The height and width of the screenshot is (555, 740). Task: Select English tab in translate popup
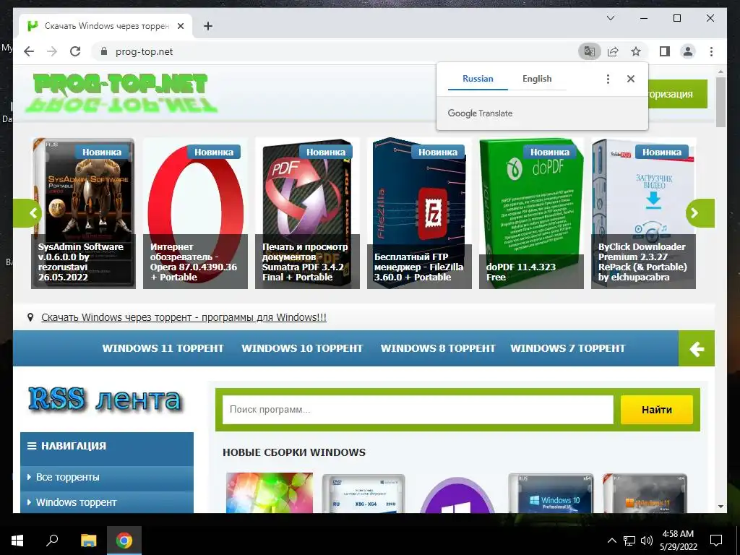537,79
